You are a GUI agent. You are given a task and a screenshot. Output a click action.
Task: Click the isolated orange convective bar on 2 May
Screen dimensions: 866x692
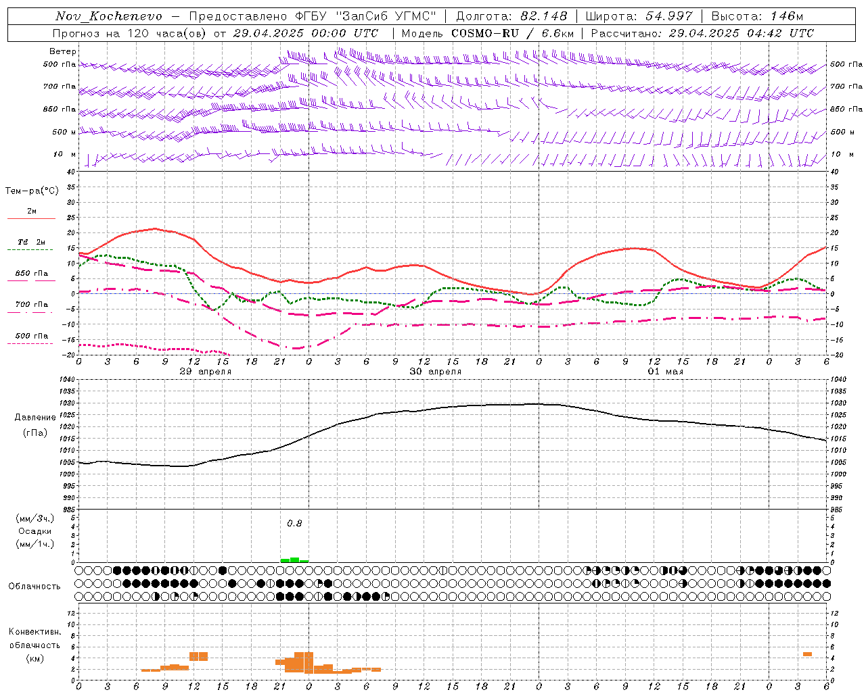tap(807, 654)
